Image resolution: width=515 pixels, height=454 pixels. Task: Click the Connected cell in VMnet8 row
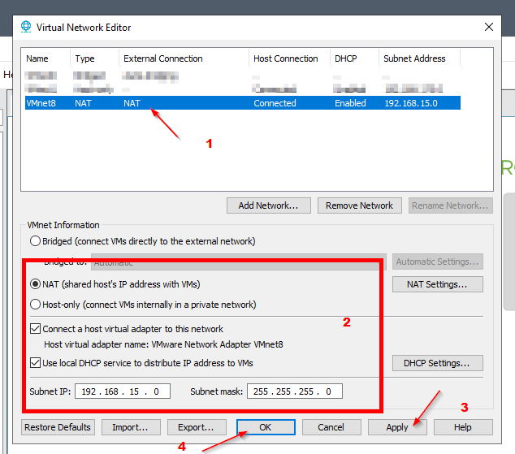click(x=275, y=103)
